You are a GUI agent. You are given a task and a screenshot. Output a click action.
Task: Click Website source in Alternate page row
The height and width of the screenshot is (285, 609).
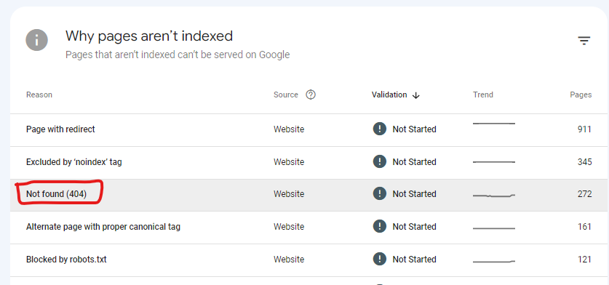point(289,227)
